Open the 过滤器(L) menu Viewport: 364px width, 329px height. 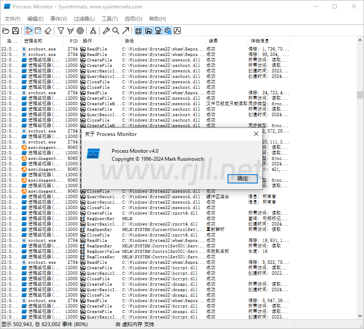84,19
